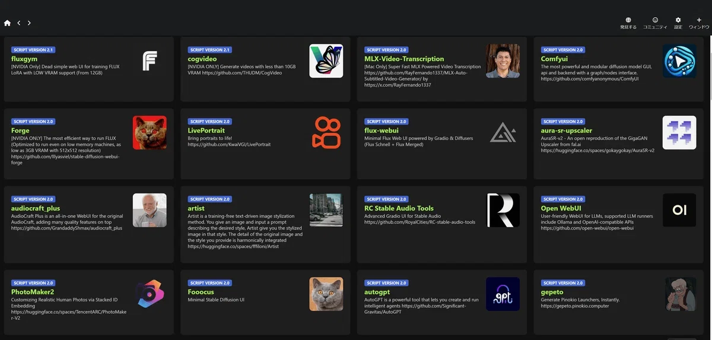Open the Open WebUI title
This screenshot has width=712, height=340.
pyautogui.click(x=562, y=208)
